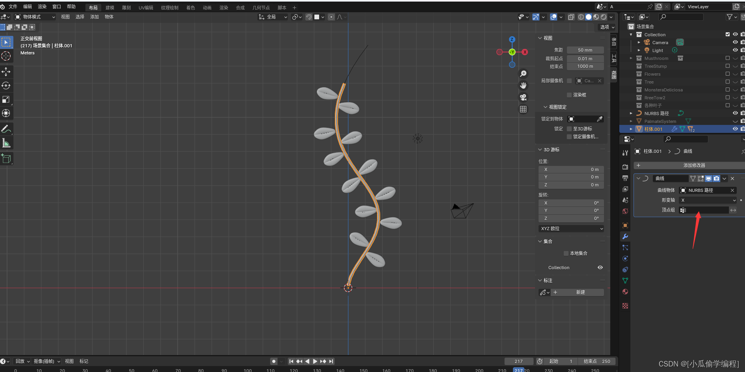Enable the 渲染框 checkbox
This screenshot has height=372, width=745.
569,95
